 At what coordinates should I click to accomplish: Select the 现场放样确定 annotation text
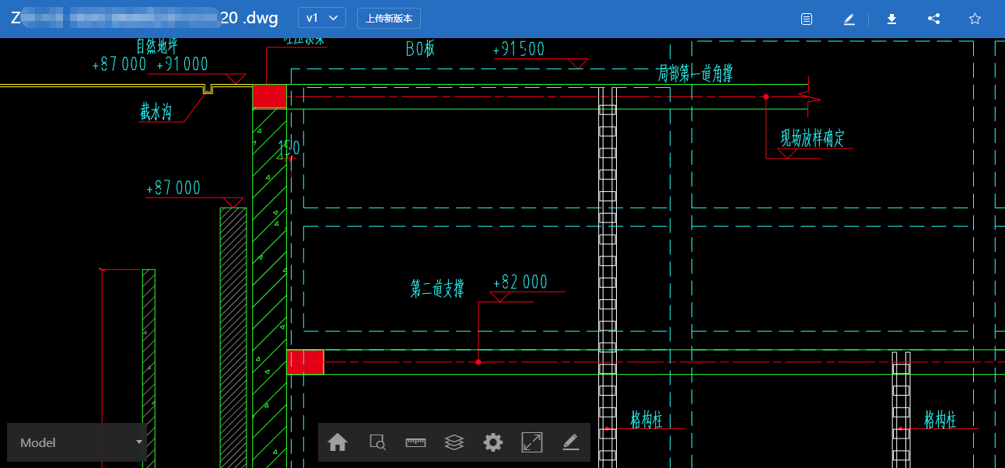pyautogui.click(x=813, y=138)
